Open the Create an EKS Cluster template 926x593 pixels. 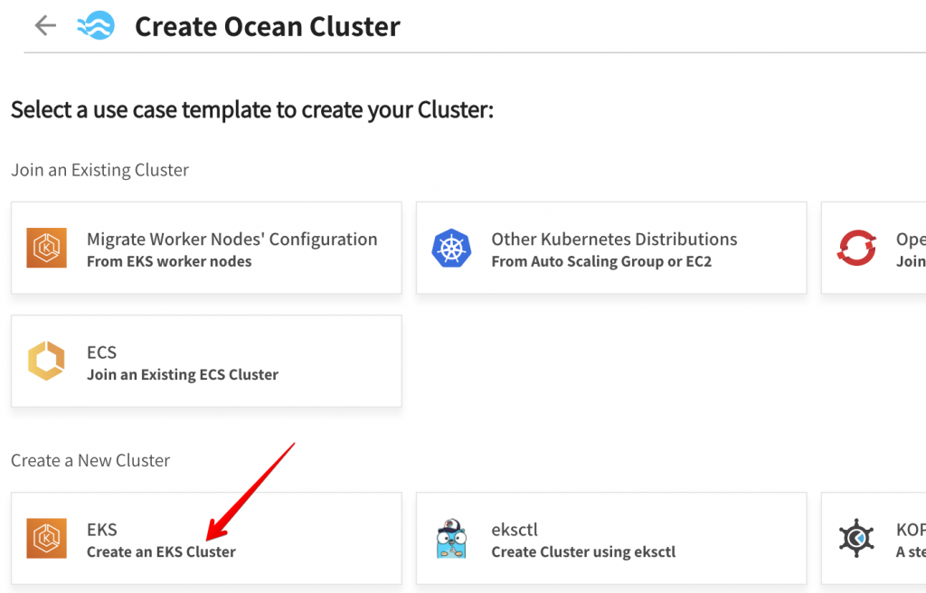coord(206,539)
